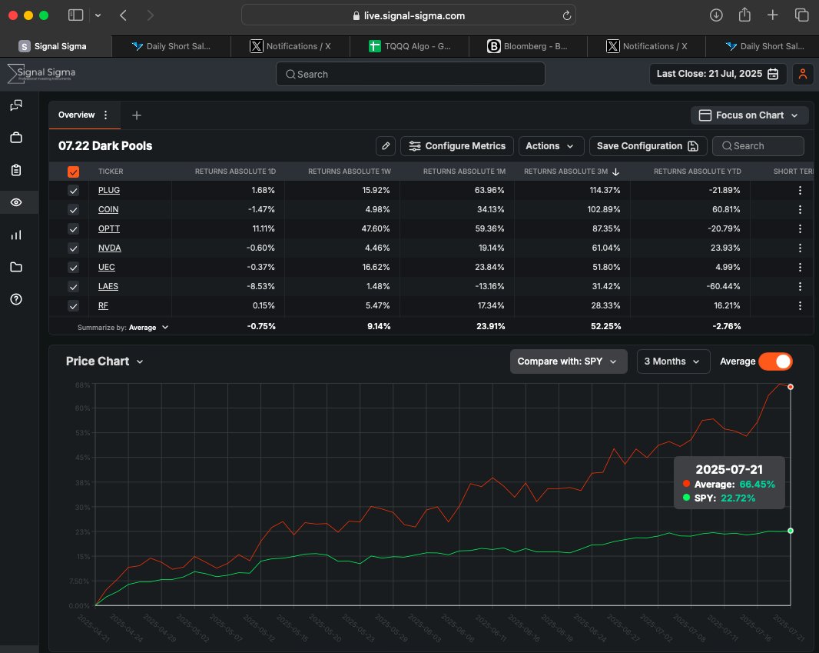Open a new Safari tab
Viewport: 819px width, 653px height.
point(772,15)
